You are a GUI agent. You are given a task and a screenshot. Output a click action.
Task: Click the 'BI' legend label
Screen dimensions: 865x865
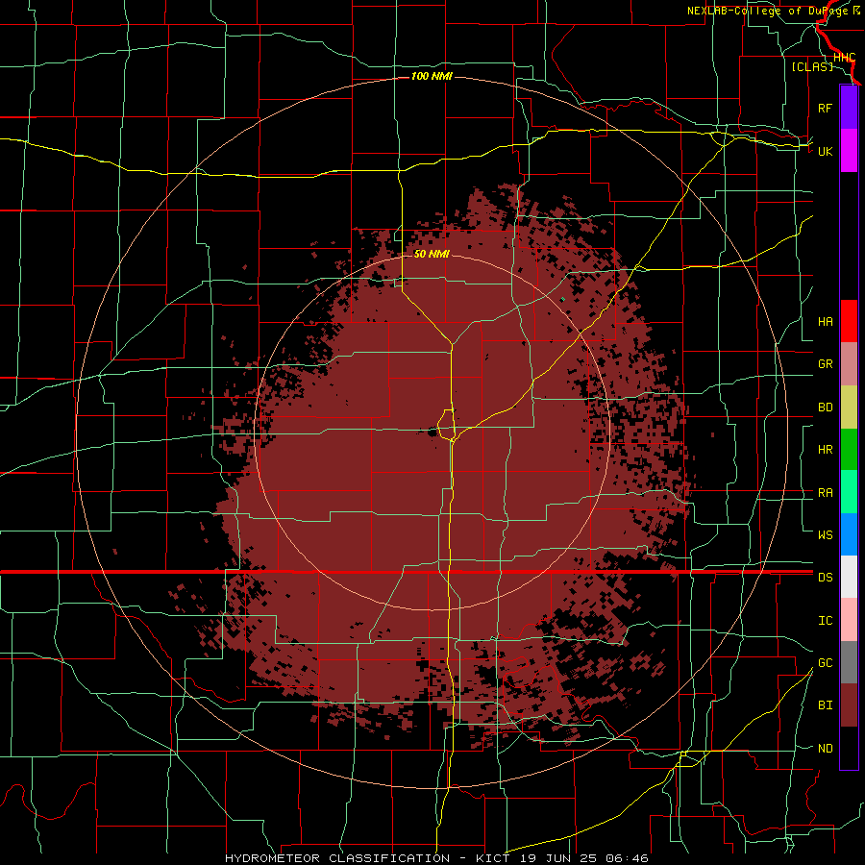coord(825,705)
